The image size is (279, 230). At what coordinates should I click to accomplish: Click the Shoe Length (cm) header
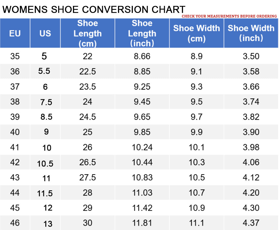(x=88, y=33)
